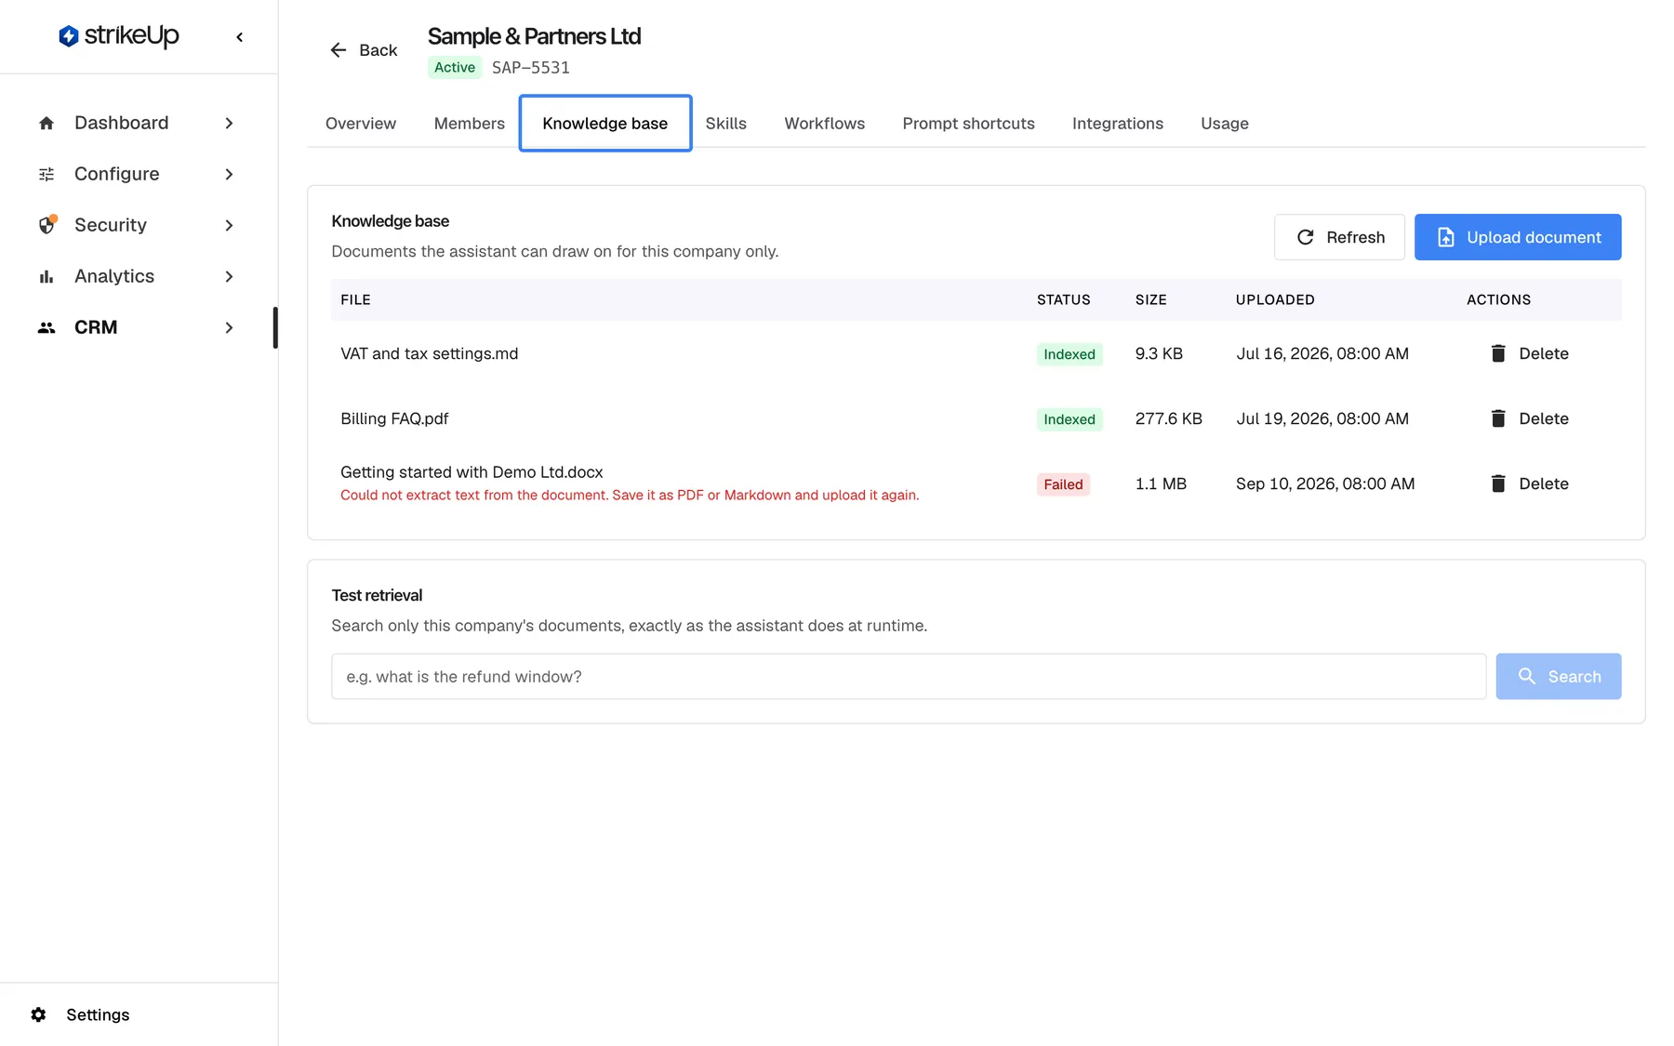
Task: Select the Knowledge base tab
Action: click(605, 123)
